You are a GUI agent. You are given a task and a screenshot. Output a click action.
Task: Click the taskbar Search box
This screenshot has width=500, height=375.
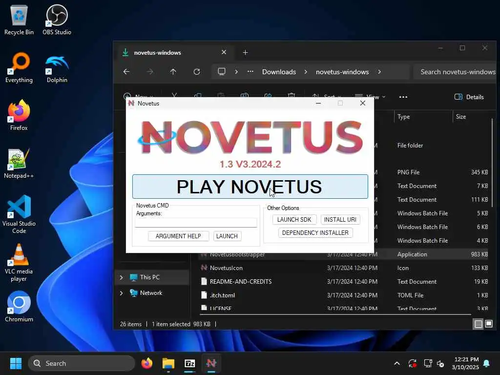[82, 363]
